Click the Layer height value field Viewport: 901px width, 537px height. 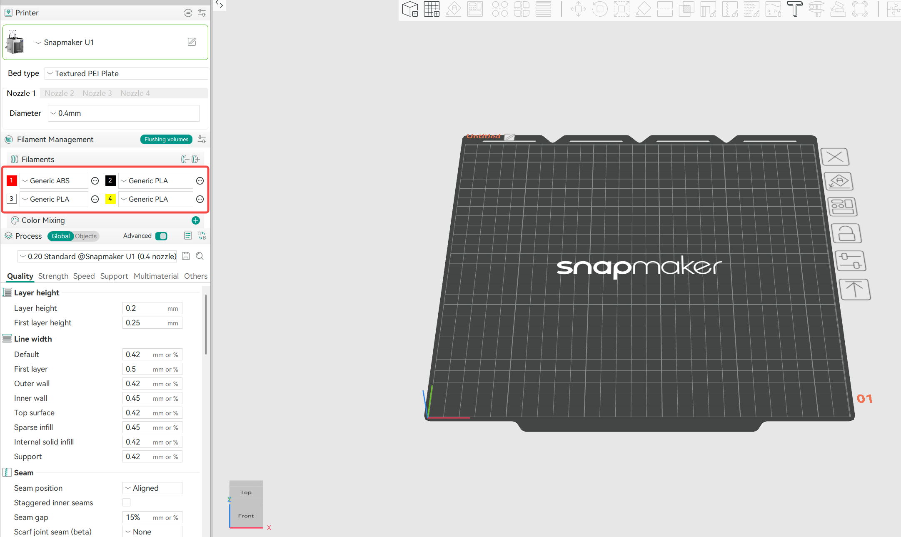pos(152,308)
